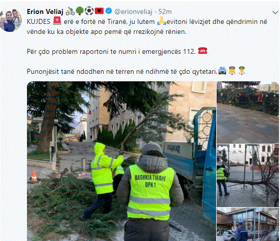Click the Albanian flag emoji
Image resolution: width=280 pixels, height=241 pixels.
tap(99, 11)
